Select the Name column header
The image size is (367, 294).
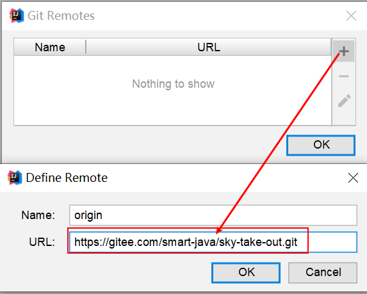[x=50, y=47]
